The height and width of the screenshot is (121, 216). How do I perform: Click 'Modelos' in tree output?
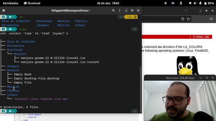click(13, 70)
